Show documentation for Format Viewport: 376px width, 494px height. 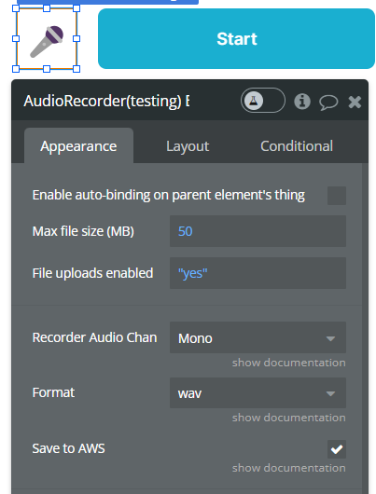tap(288, 418)
